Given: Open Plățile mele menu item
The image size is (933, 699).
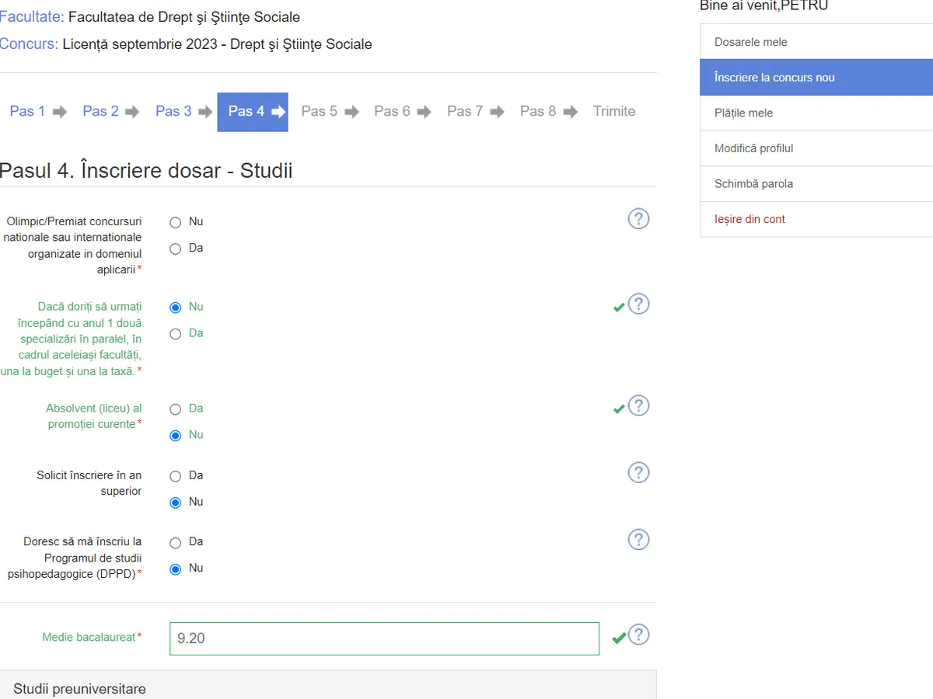Looking at the screenshot, I should point(743,113).
